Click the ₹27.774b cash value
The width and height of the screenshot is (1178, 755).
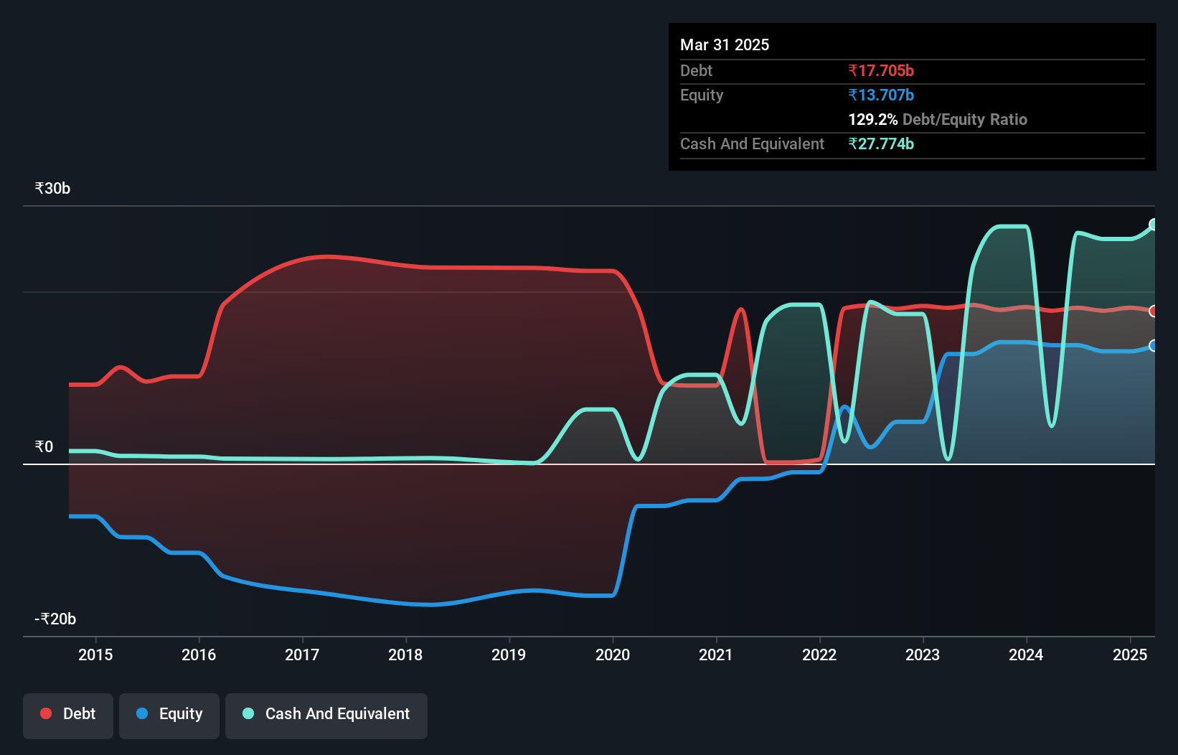881,144
